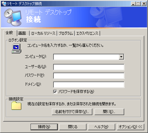
Task: Click the Remote Desktop title bar icon
Action: [4, 4]
